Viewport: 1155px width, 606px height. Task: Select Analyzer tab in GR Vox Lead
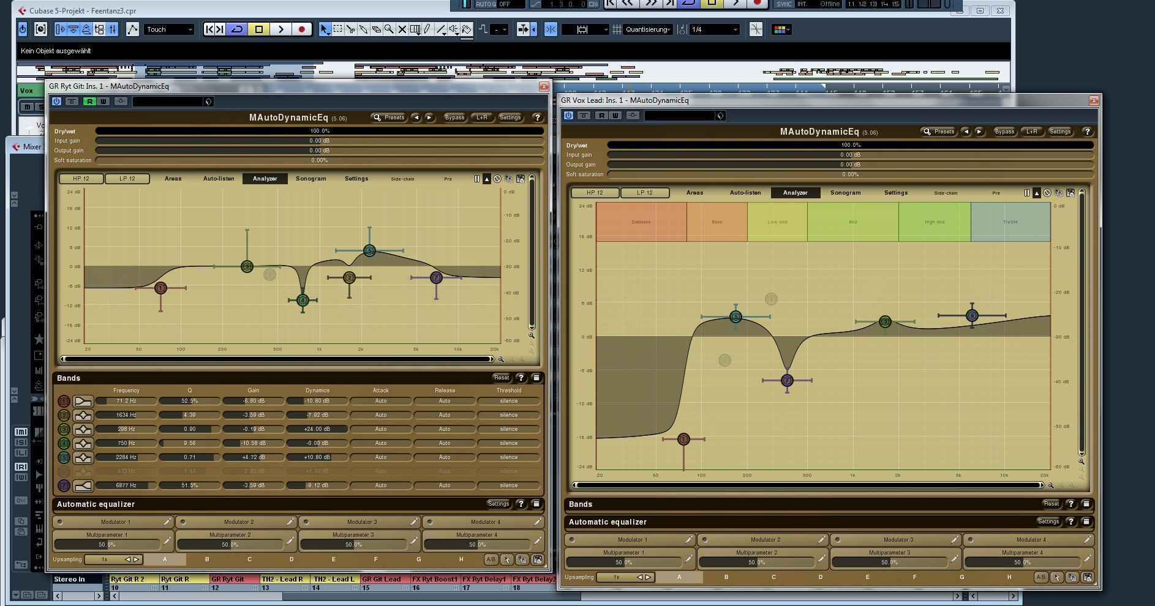[795, 193]
